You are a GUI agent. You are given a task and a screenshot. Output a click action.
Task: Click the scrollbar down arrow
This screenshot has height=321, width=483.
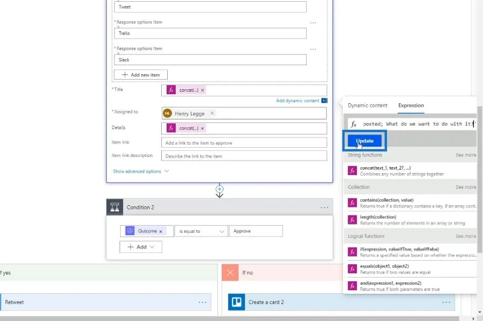[479, 313]
